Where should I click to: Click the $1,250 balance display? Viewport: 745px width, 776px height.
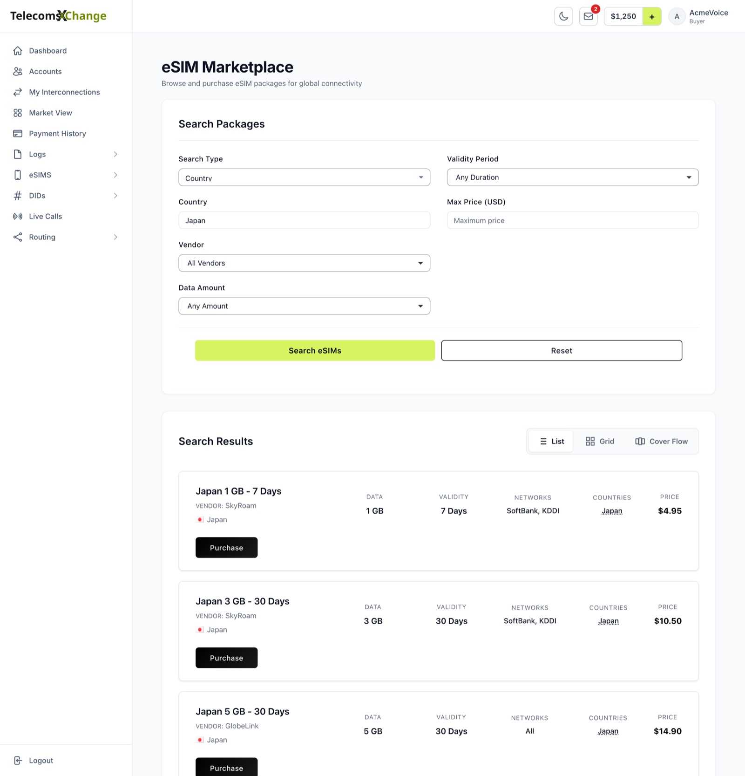click(x=623, y=16)
